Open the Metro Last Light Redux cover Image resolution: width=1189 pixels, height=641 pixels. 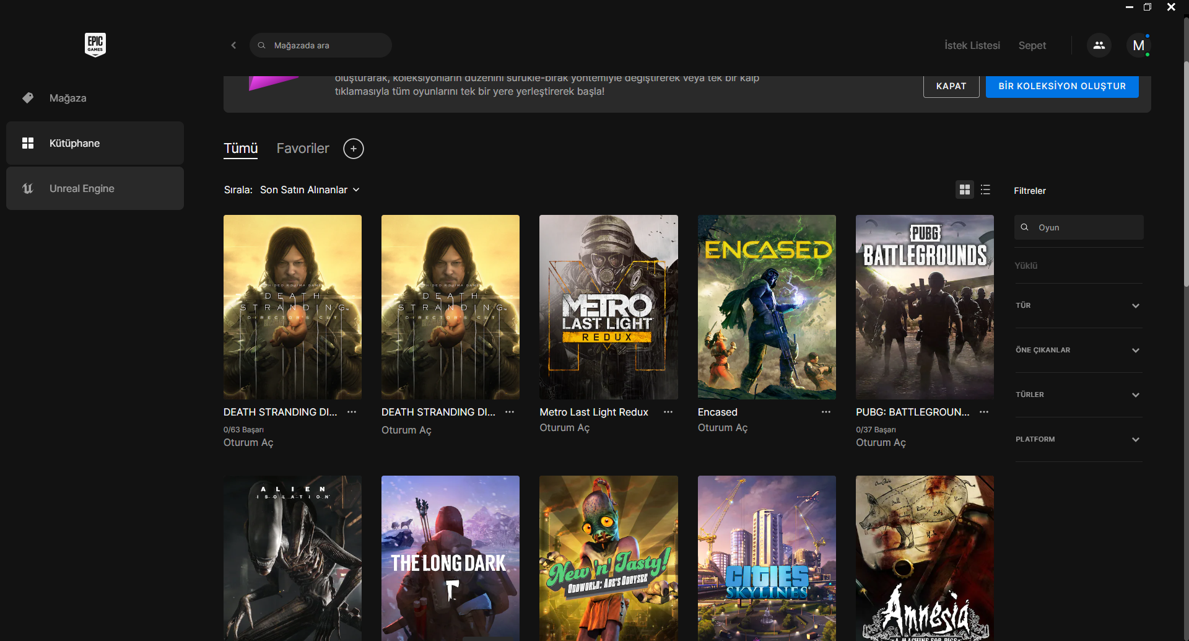[609, 307]
